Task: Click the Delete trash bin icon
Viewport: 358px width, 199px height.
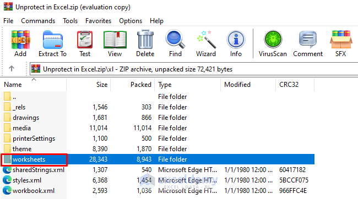Action: click(145, 40)
